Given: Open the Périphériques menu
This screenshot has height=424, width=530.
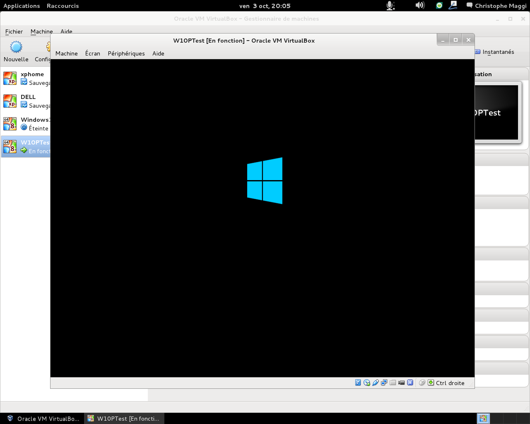Looking at the screenshot, I should click(x=126, y=53).
